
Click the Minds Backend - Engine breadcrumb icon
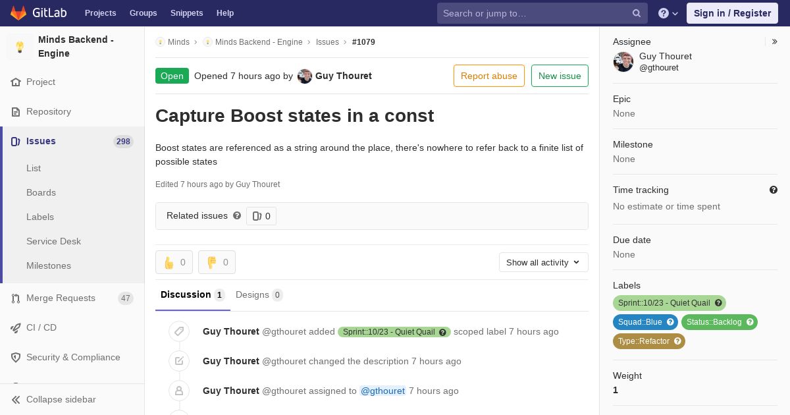(207, 42)
